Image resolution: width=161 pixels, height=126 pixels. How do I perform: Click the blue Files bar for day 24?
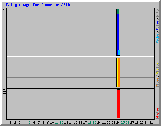118,32
